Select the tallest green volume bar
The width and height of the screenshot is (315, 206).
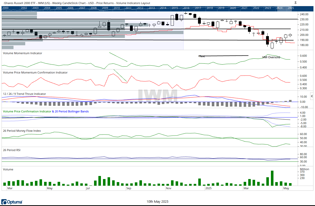(272, 178)
